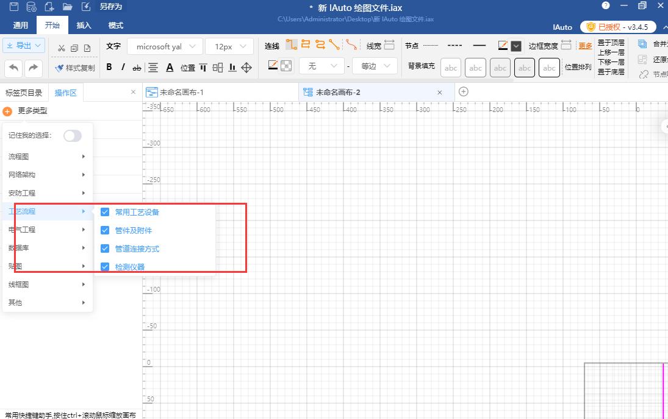668x419 pixels.
Task: Click the text color A icon
Action: click(170, 68)
